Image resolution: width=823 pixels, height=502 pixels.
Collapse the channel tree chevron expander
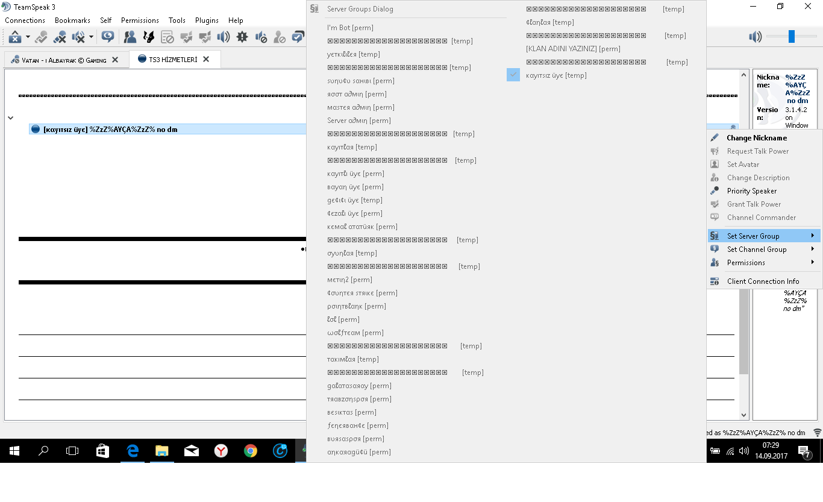pos(10,118)
